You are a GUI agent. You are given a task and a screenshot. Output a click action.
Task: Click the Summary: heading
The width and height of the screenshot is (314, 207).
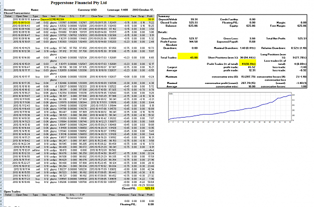164,16
